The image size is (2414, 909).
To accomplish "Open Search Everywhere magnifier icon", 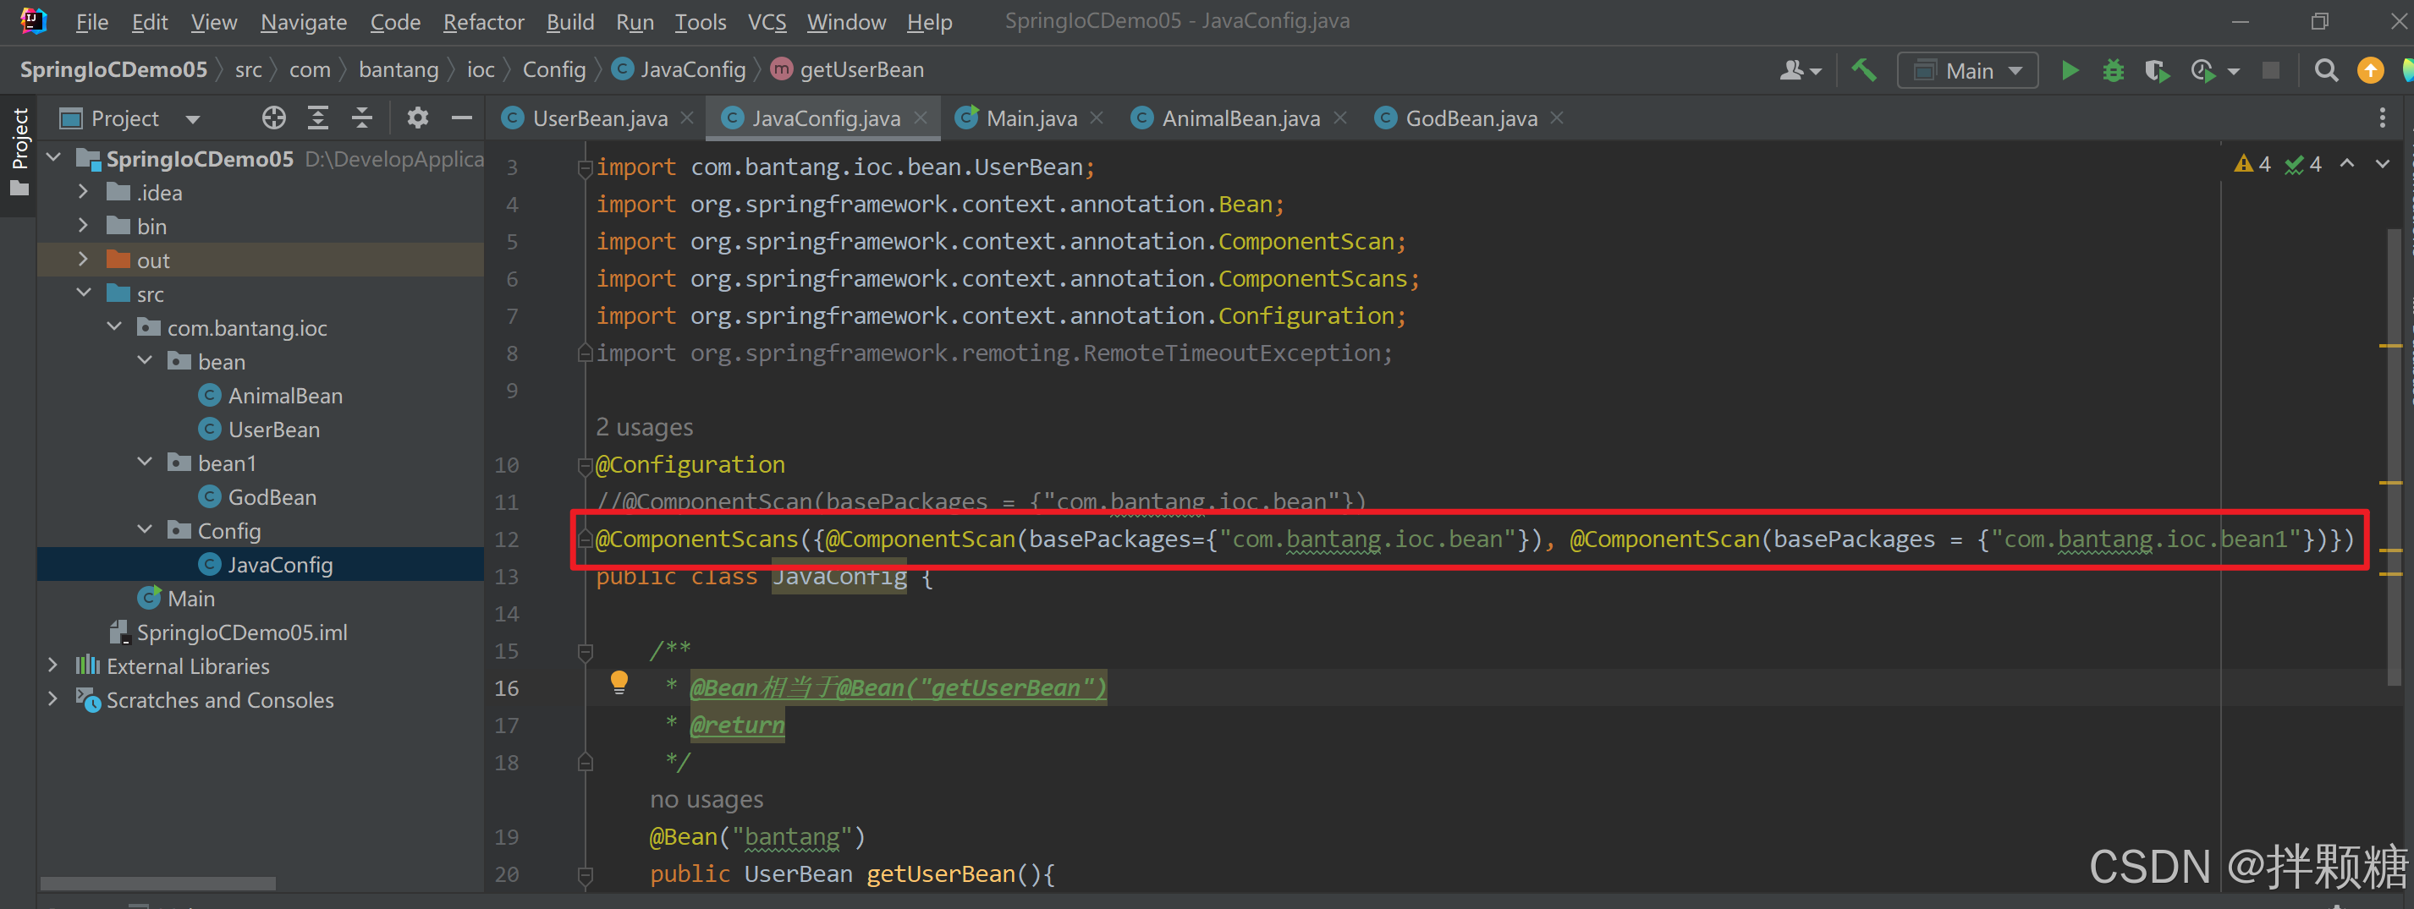I will coord(2326,70).
